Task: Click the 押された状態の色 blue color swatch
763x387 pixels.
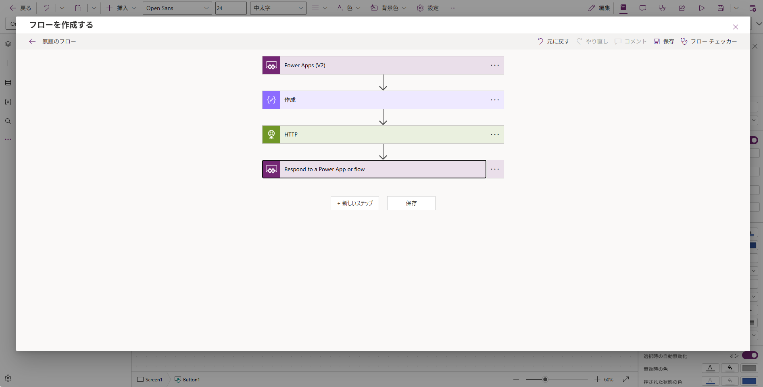Action: 749,381
